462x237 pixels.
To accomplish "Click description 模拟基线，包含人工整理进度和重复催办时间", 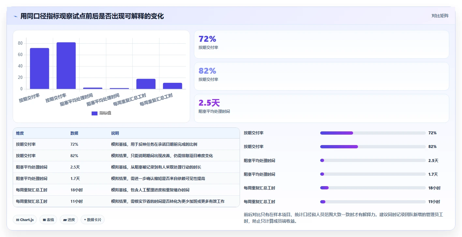I will tap(150, 190).
